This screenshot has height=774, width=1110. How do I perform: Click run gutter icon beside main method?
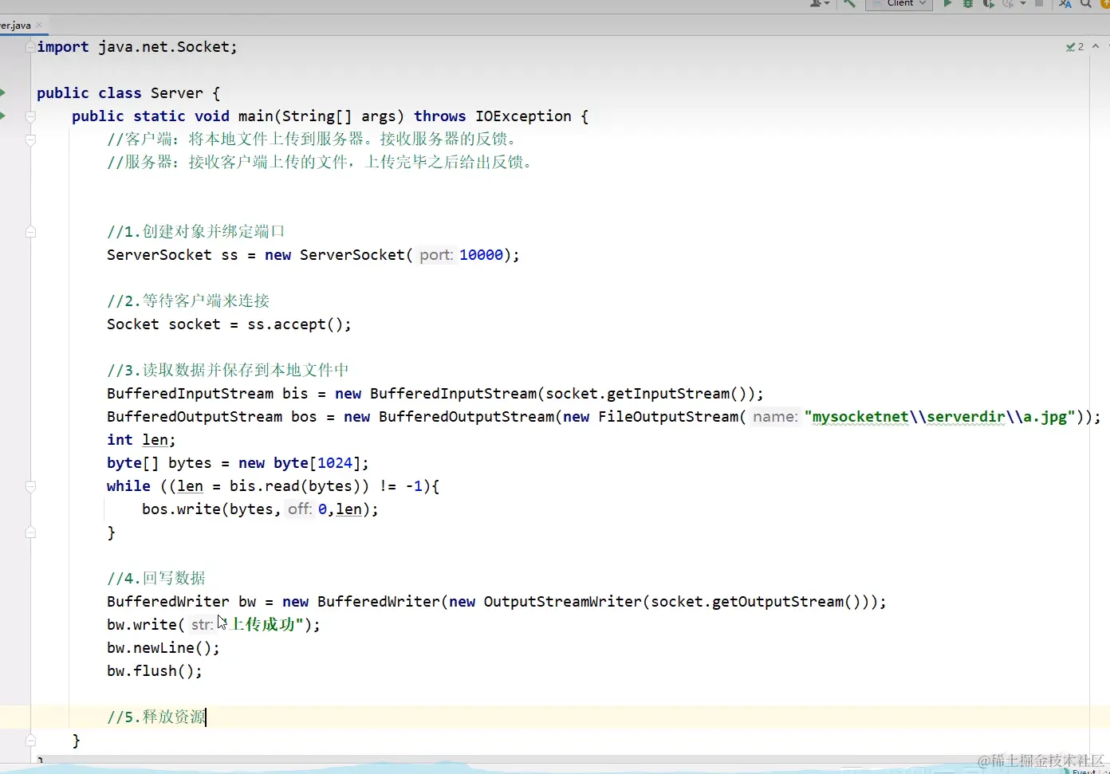[x=2, y=116]
